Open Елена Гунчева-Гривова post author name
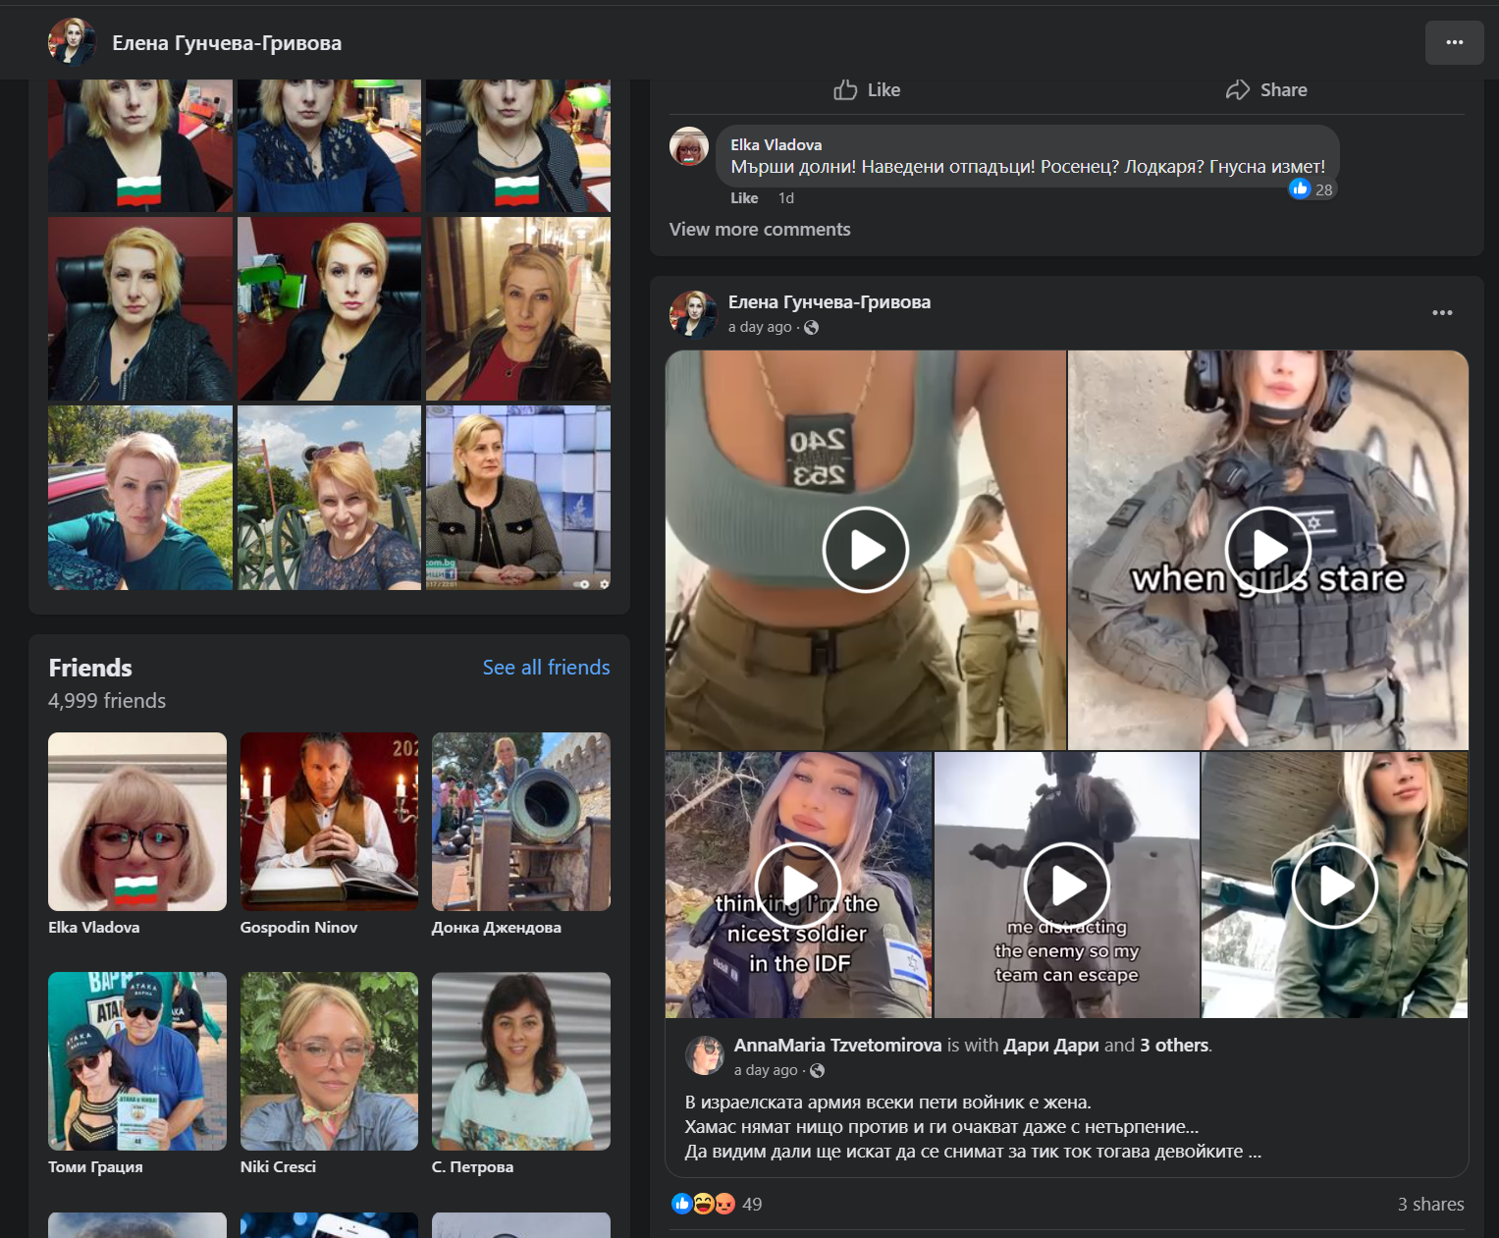Image resolution: width=1499 pixels, height=1238 pixels. (830, 302)
